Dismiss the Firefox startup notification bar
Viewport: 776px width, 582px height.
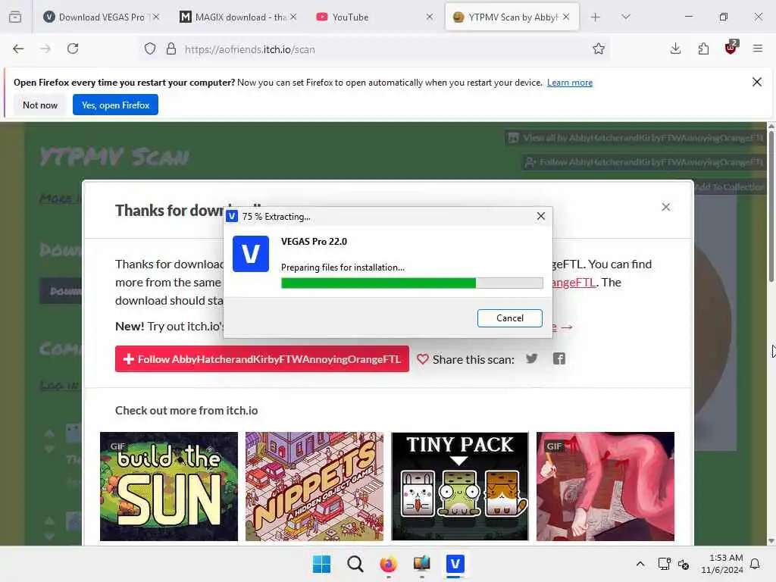[757, 82]
